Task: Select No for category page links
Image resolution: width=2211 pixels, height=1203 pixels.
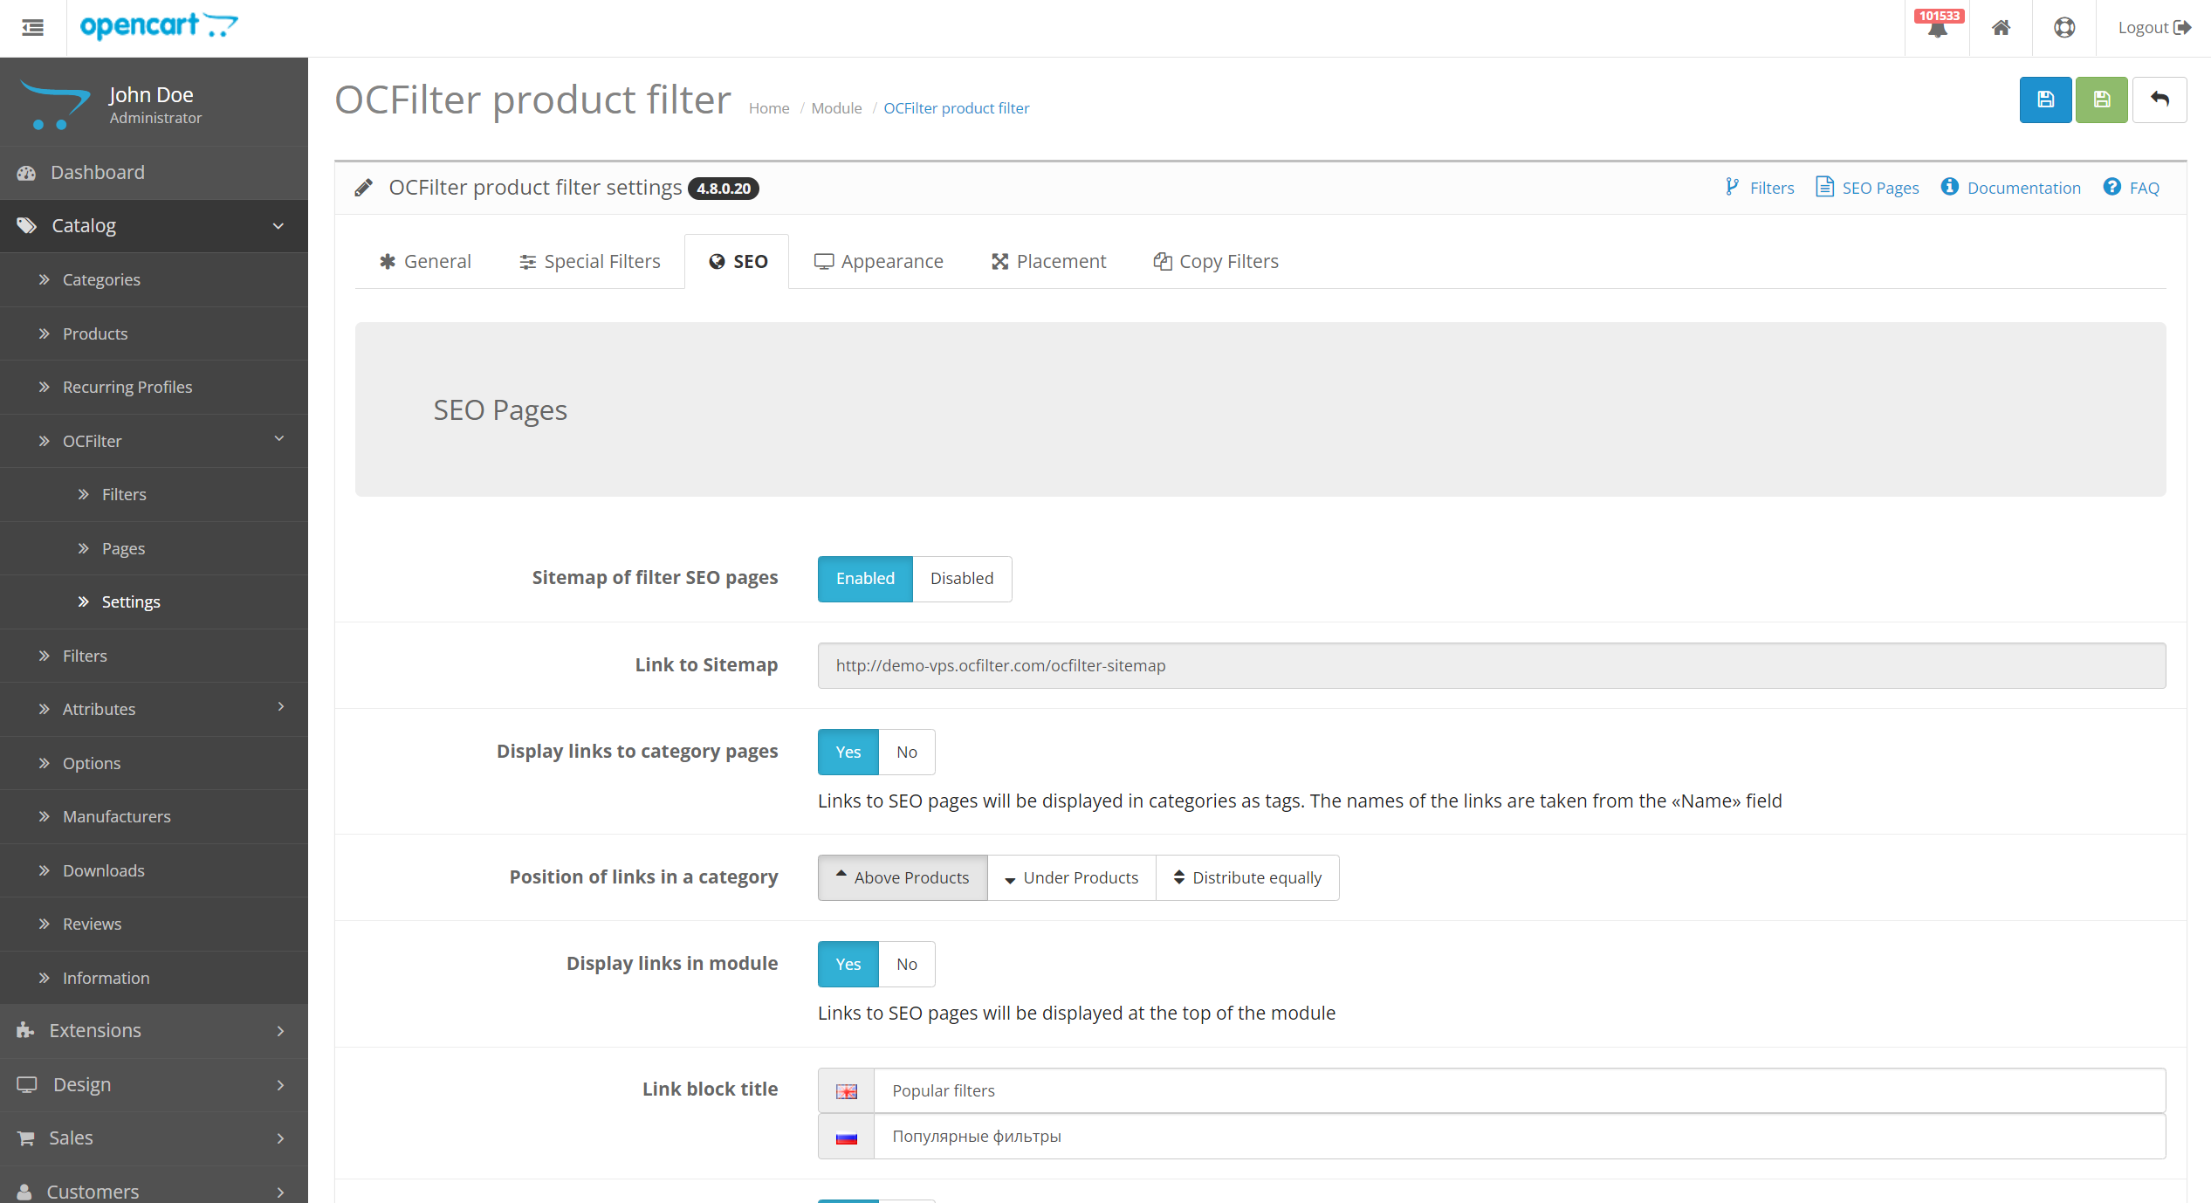Action: [x=906, y=753]
